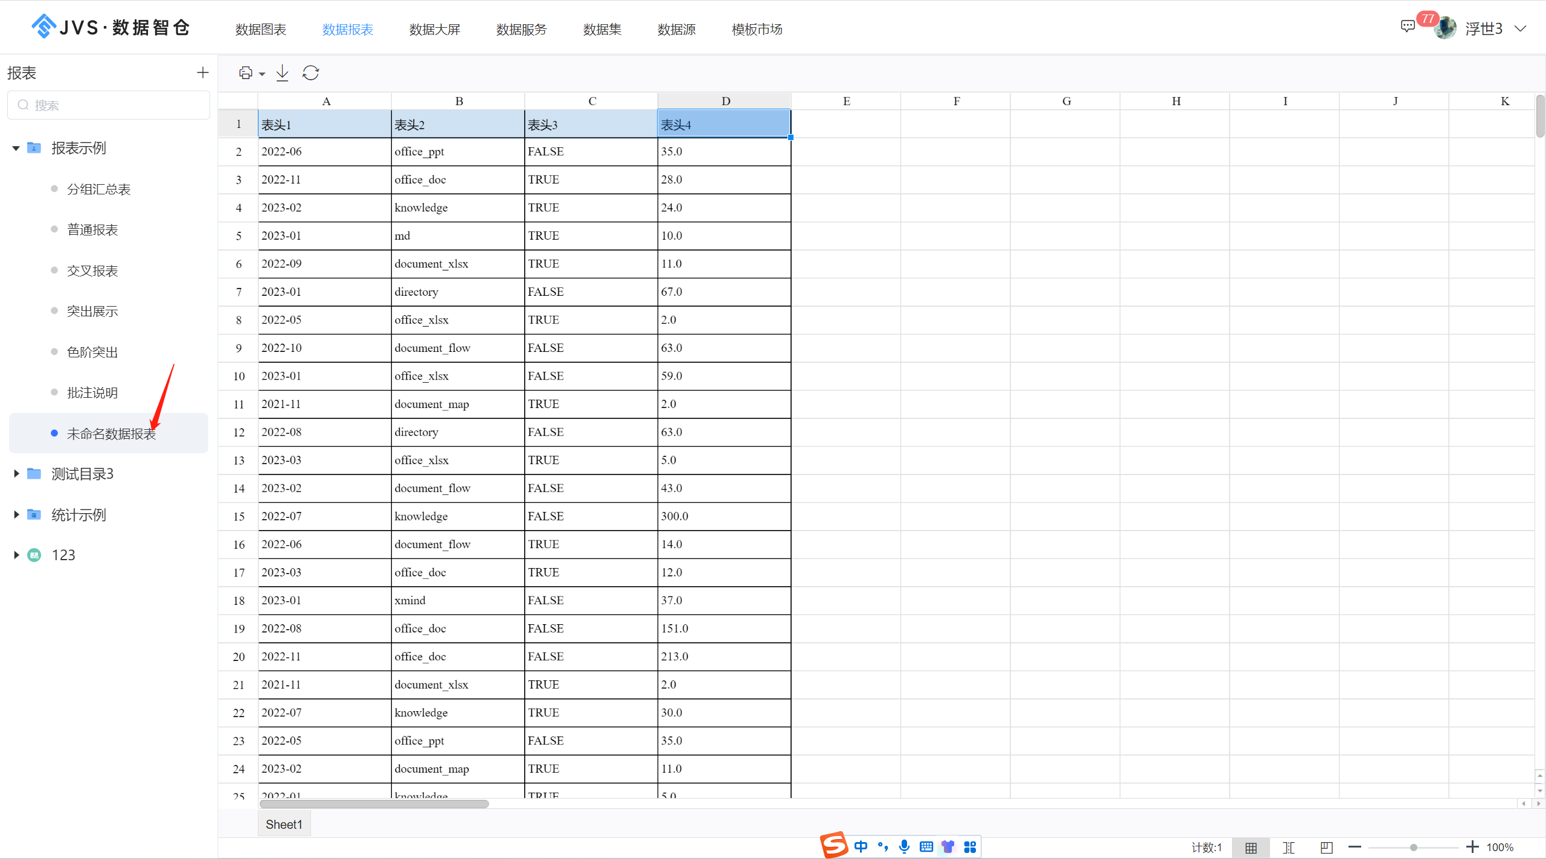Open messages via the notification icon showing 77
Viewport: 1546px width, 859px height.
point(1408,26)
